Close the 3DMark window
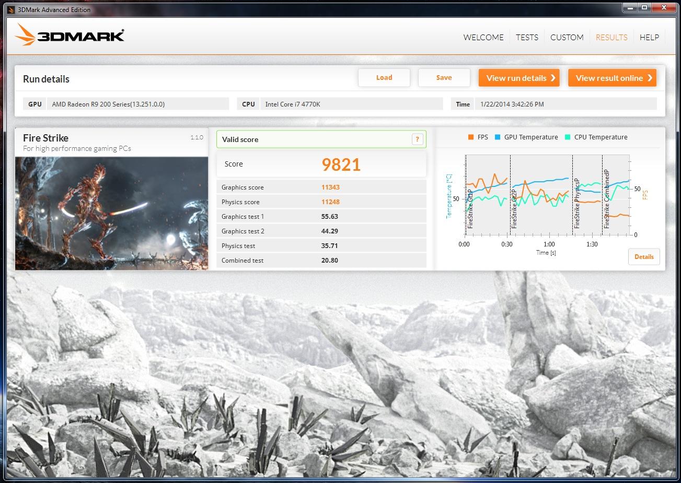681x483 pixels. 664,7
